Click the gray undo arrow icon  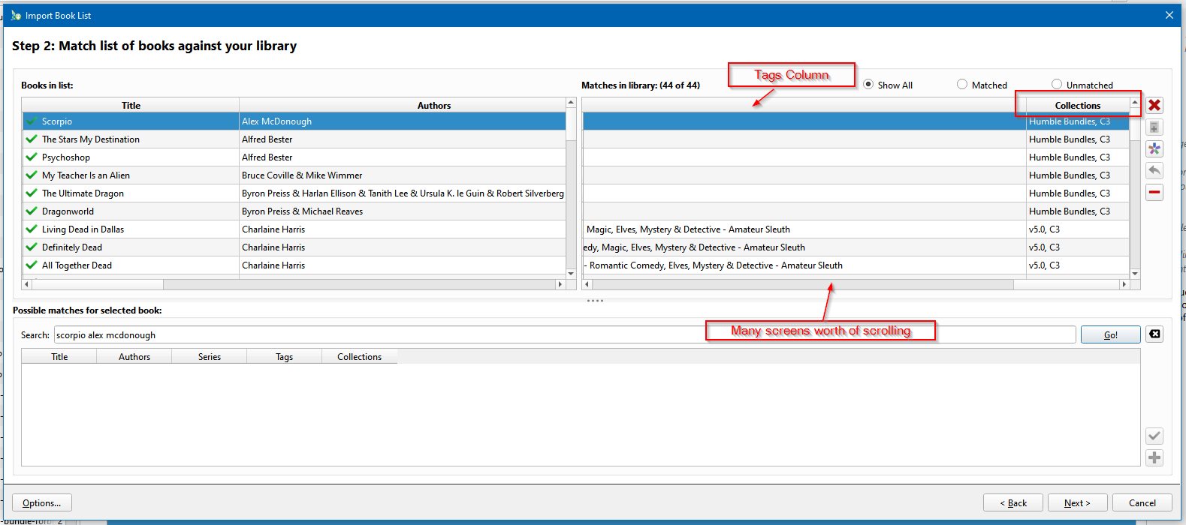pos(1154,171)
